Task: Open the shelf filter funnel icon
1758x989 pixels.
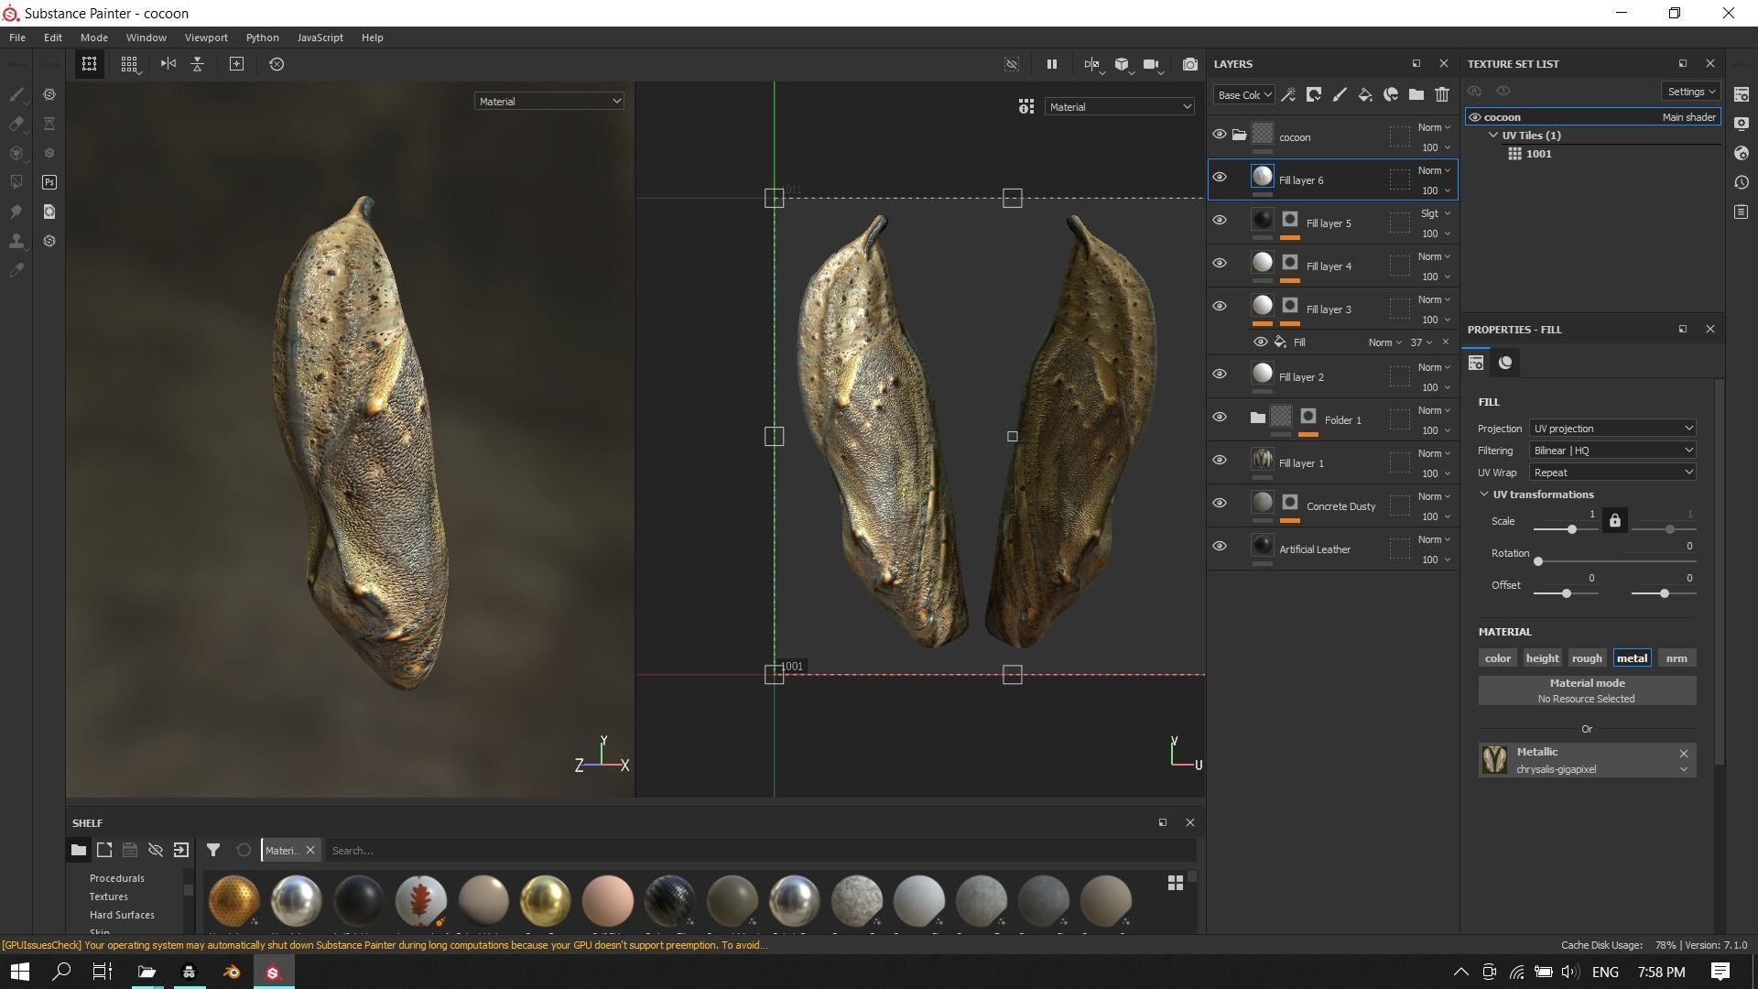Action: [213, 850]
